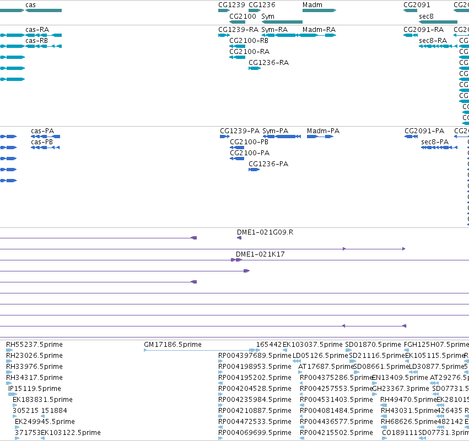Select the CG2100-RA transcript
This screenshot has height=441, width=469.
pos(237,57)
